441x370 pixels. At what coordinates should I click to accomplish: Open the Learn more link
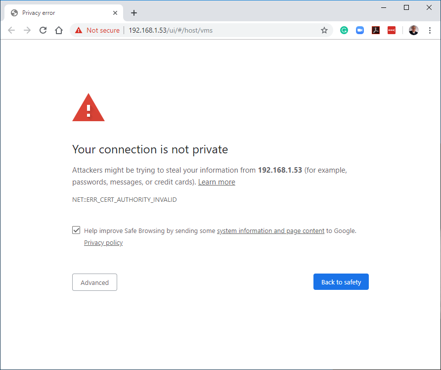pos(217,182)
